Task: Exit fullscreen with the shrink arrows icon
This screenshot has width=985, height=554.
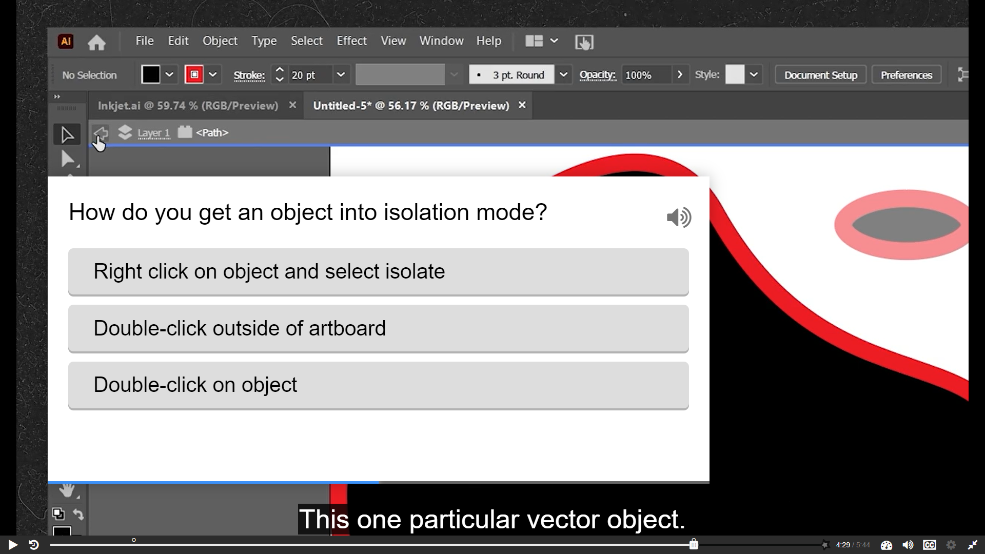Action: [x=972, y=545]
